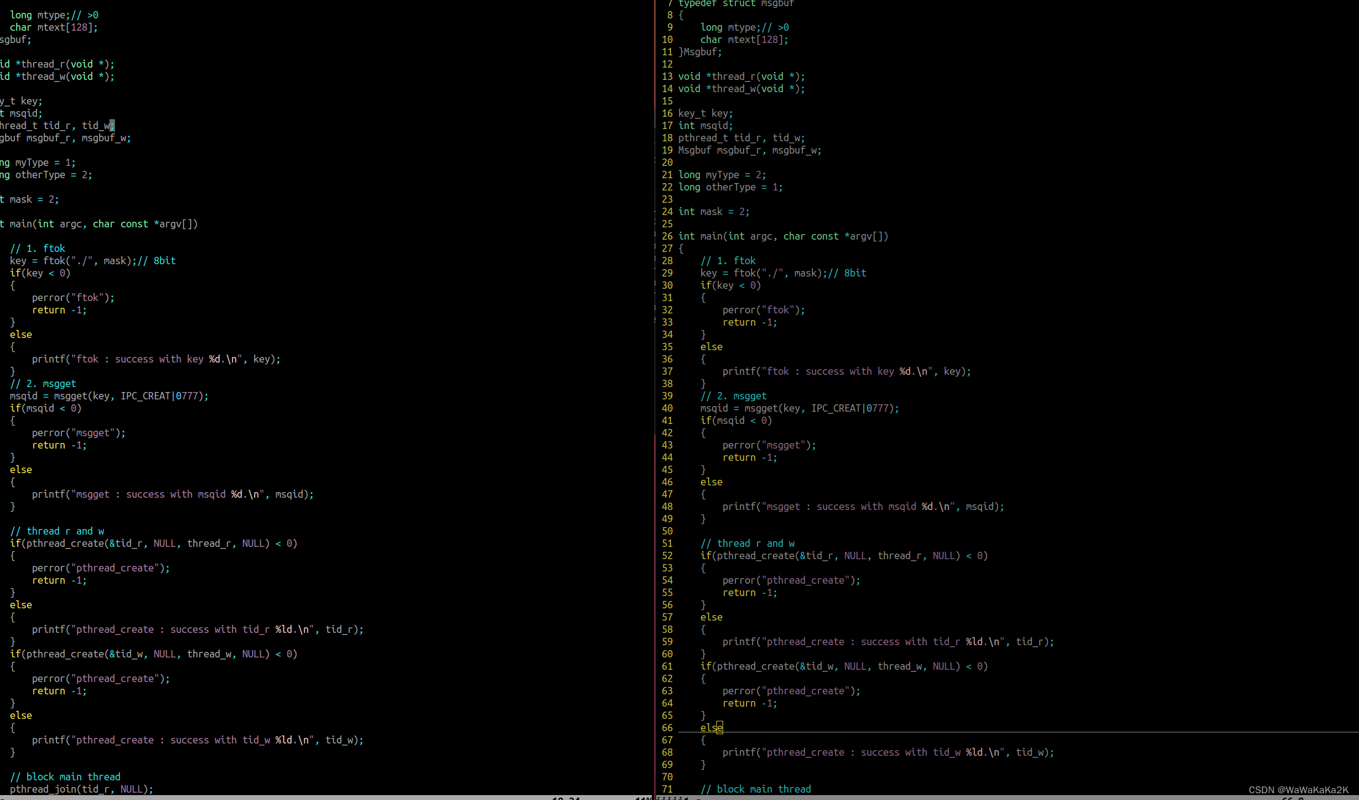This screenshot has width=1359, height=800.
Task: Click 'main(int argc, char const *argv[])' in left pane
Action: click(104, 224)
